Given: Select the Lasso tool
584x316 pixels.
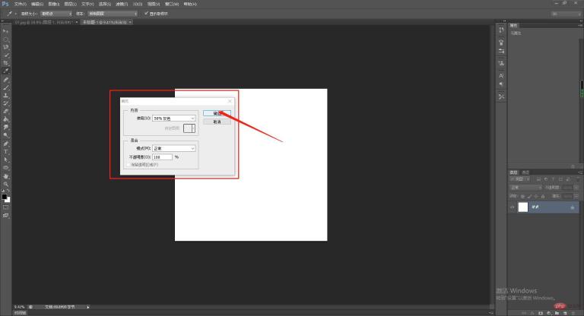Looking at the screenshot, I should coord(5,47).
